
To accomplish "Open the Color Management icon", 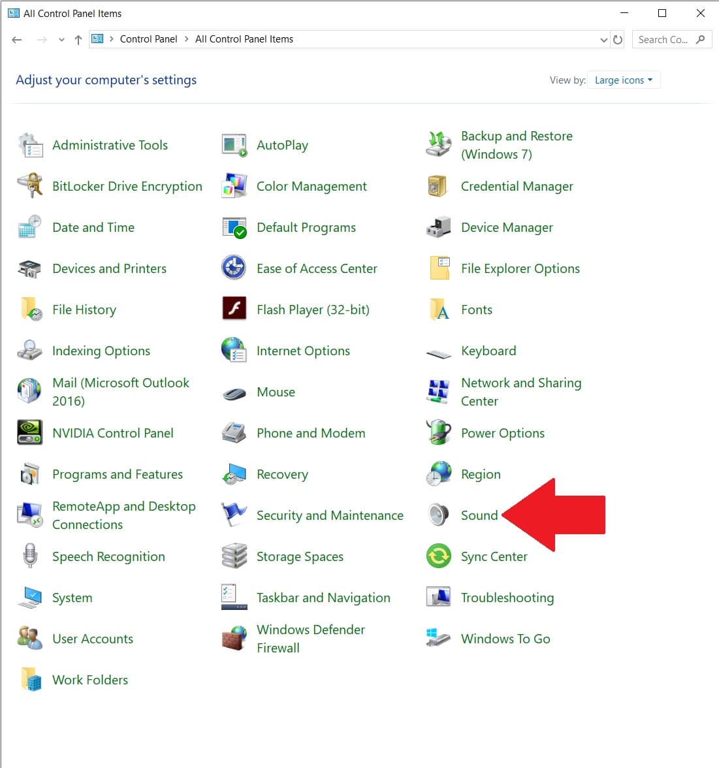I will point(234,186).
